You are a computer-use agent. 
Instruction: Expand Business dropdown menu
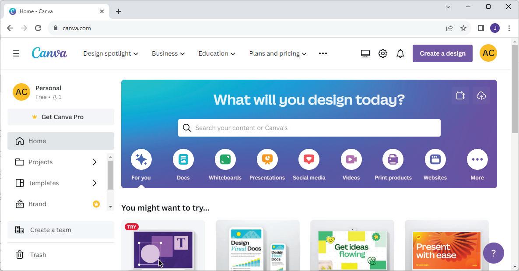click(168, 53)
